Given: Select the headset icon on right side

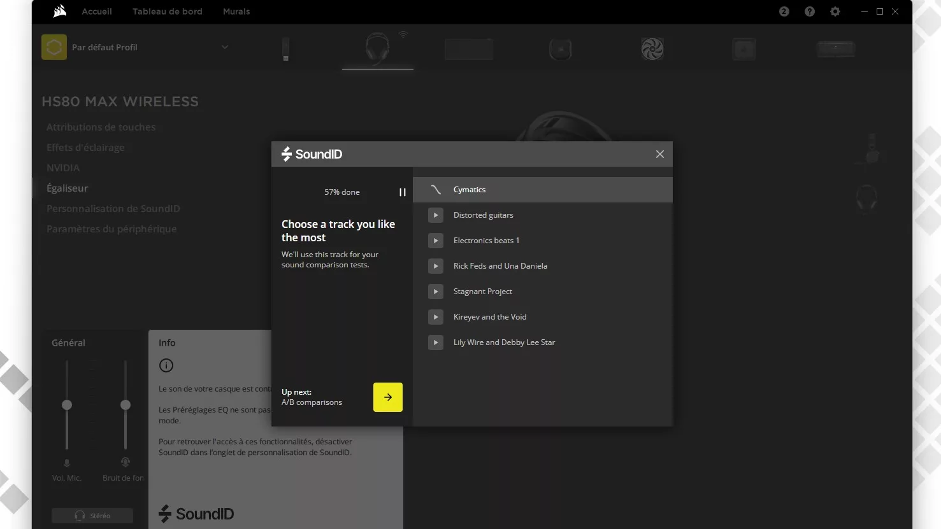Looking at the screenshot, I should [866, 198].
